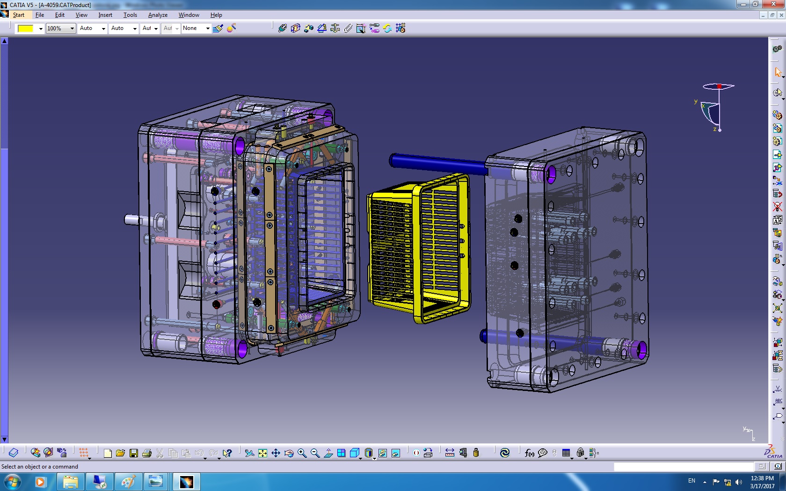Image resolution: width=786 pixels, height=491 pixels.
Task: Click the command input field in status bar
Action: 684,466
